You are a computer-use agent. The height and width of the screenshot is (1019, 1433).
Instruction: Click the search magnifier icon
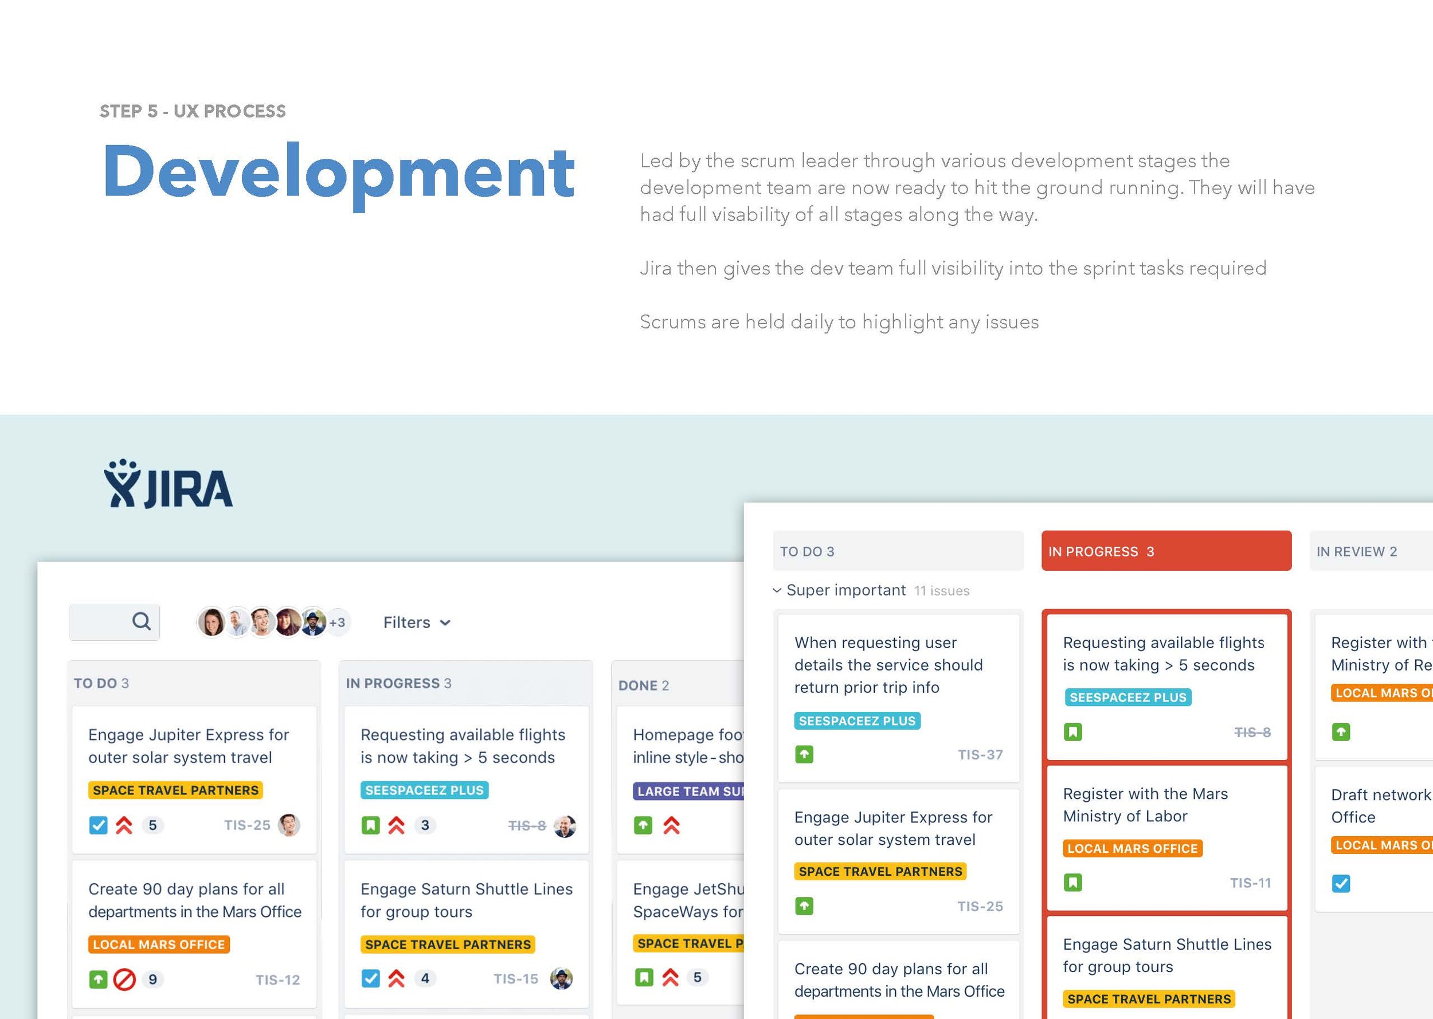[x=142, y=621]
